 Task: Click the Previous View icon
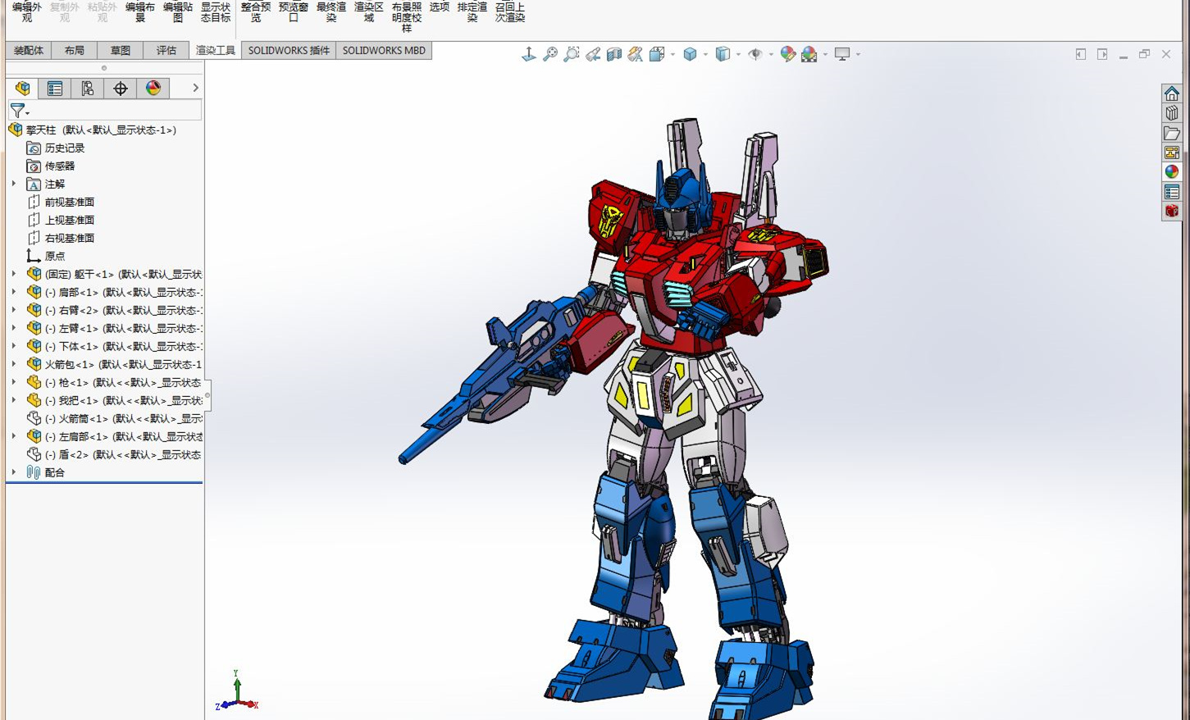coord(593,54)
